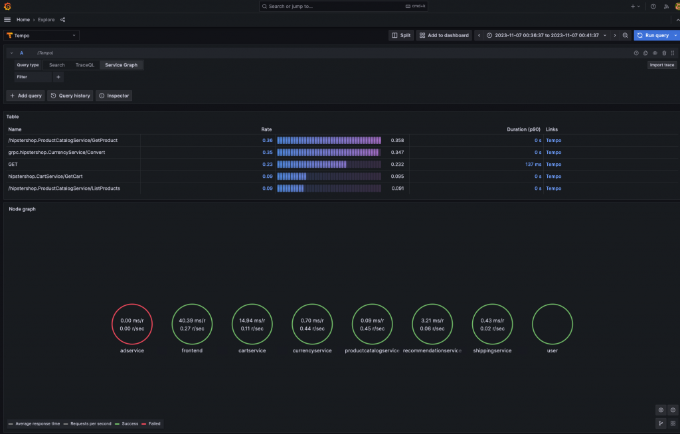Open the plus new-item dropdown
The width and height of the screenshot is (680, 434).
pyautogui.click(x=636, y=6)
